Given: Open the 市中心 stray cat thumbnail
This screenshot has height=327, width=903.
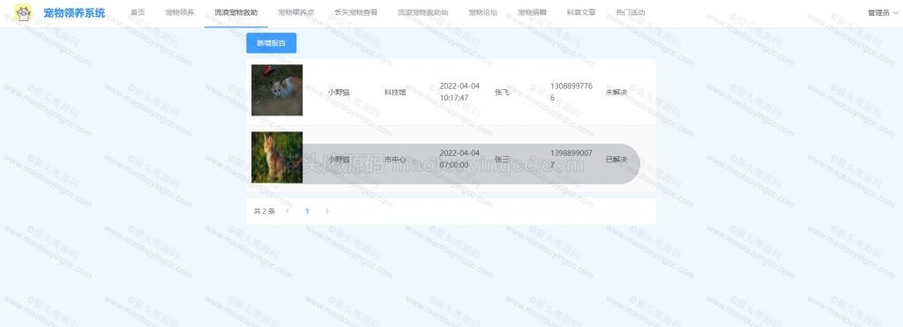Looking at the screenshot, I should pyautogui.click(x=277, y=157).
